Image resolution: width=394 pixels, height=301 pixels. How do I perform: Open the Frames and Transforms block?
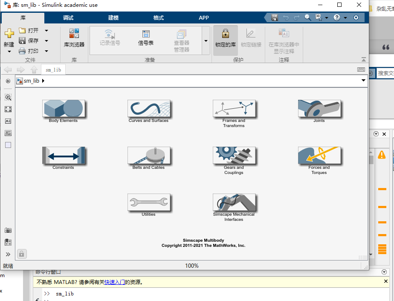tap(234, 109)
